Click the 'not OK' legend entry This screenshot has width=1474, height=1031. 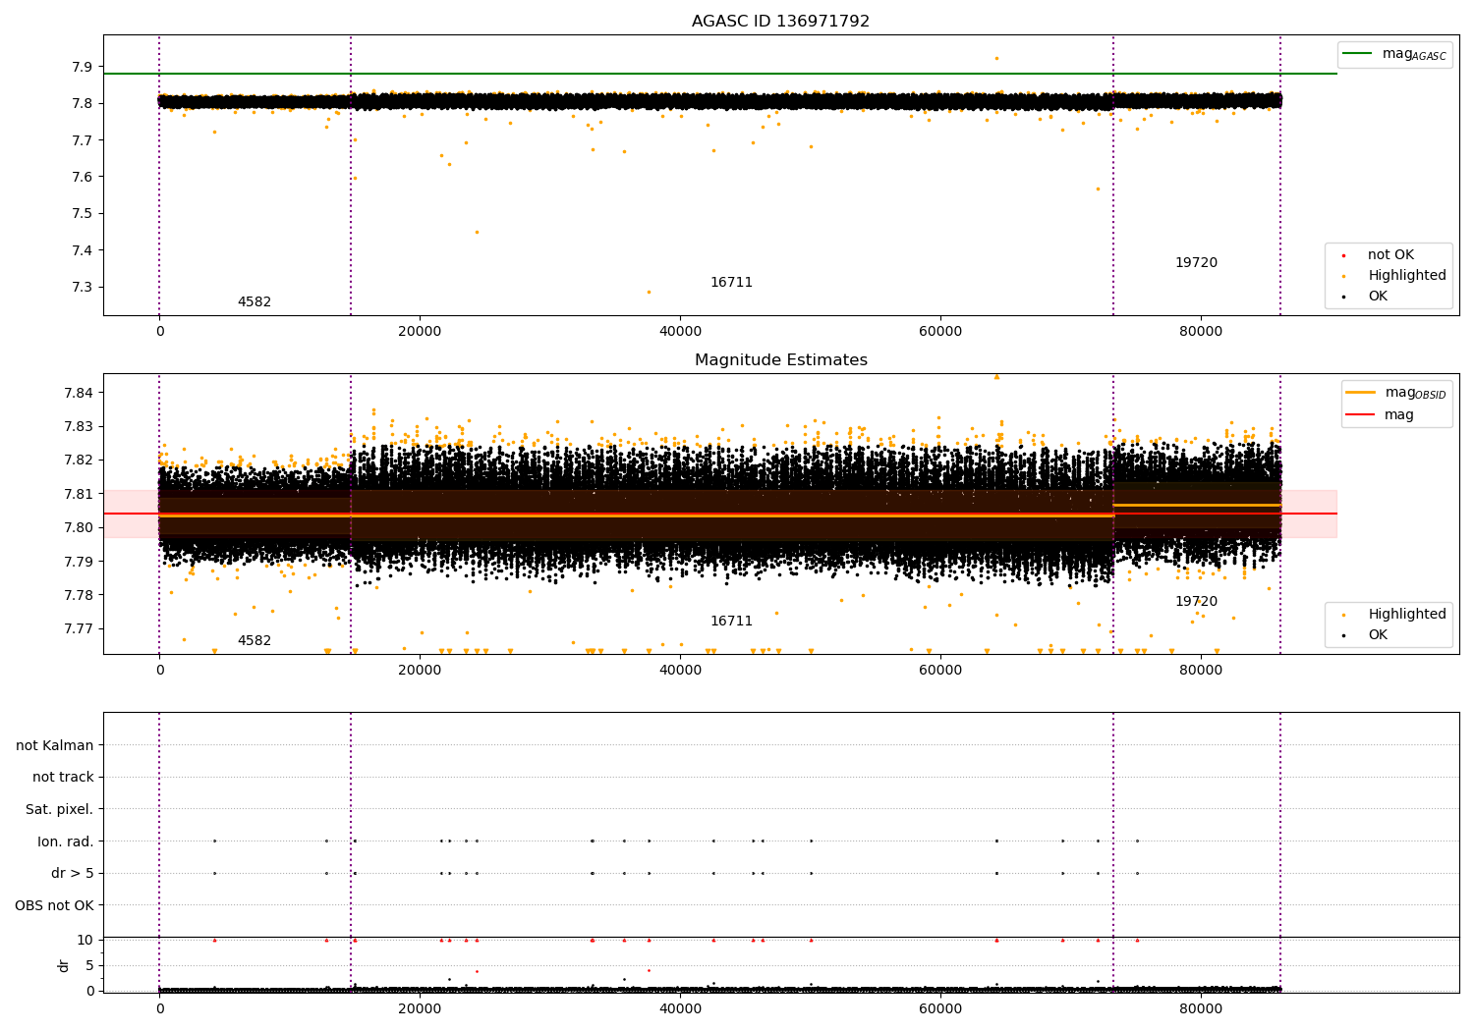point(1390,255)
